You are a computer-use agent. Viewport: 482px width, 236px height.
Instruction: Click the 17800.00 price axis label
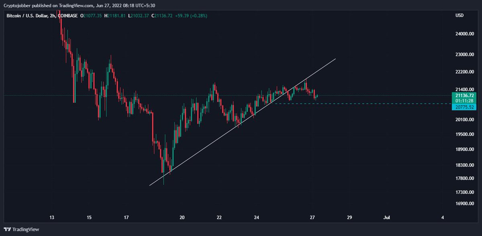pyautogui.click(x=465, y=179)
